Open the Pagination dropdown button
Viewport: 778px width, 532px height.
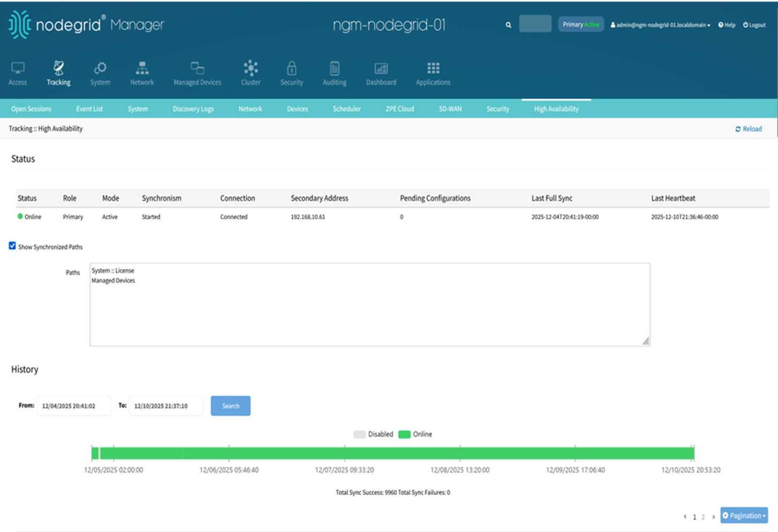pos(744,515)
